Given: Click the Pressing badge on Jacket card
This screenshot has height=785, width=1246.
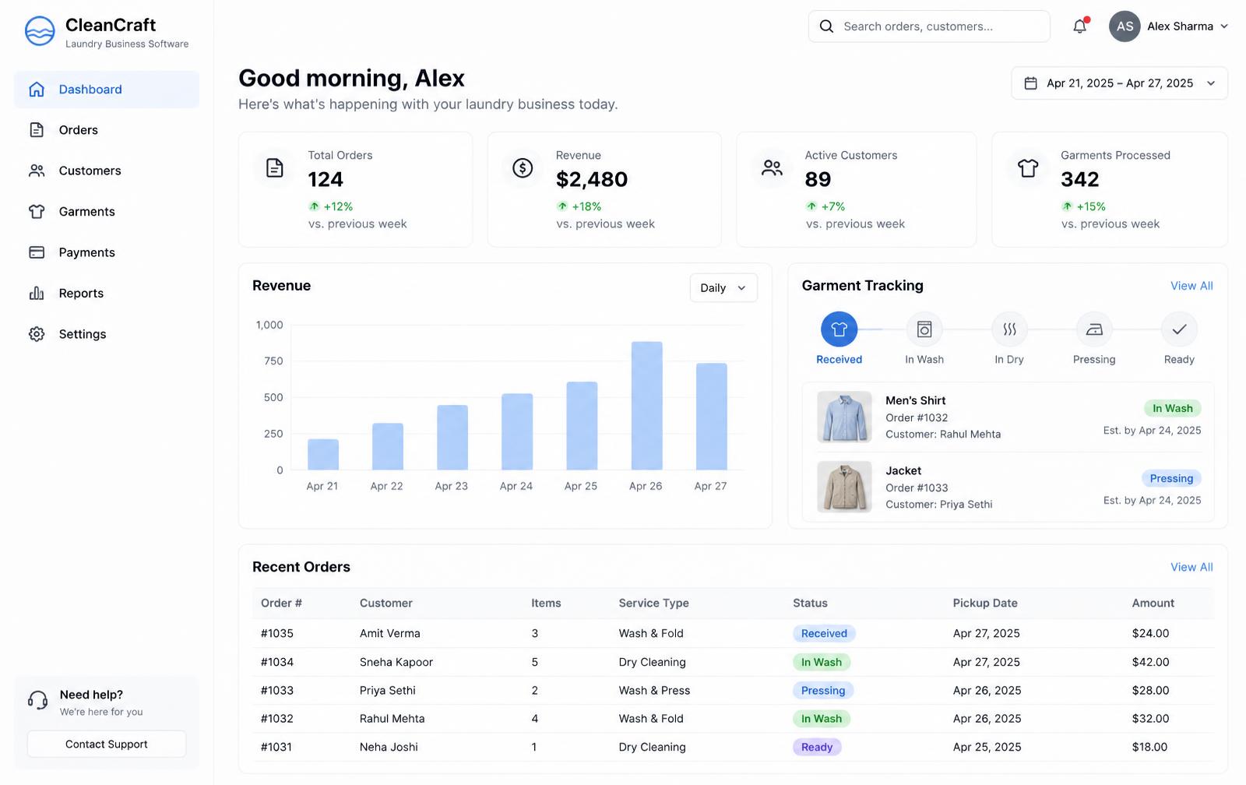Looking at the screenshot, I should click(1171, 478).
